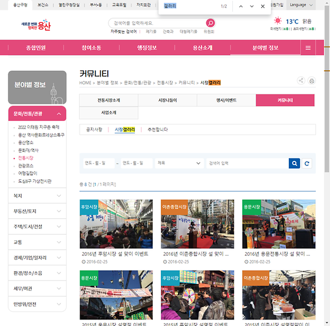Expand the 부동산/토지 sidebar section
The image size is (330, 326).
click(37, 211)
